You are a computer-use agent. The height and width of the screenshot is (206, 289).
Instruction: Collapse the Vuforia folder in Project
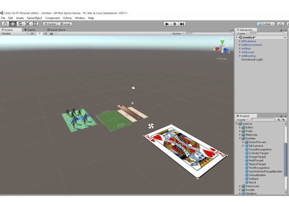237,123
